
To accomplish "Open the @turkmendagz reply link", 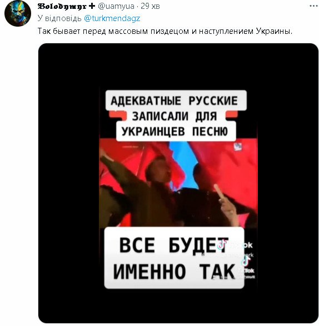I will (112, 18).
